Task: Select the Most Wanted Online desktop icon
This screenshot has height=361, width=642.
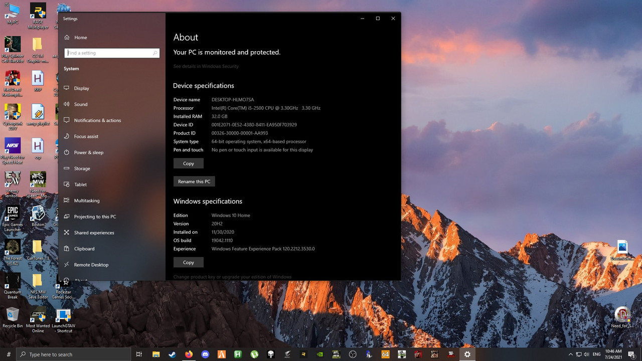Action: click(38, 320)
